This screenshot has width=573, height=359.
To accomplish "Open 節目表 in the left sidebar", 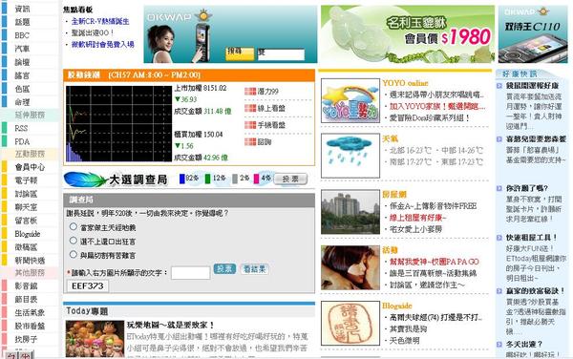I will coord(26,300).
